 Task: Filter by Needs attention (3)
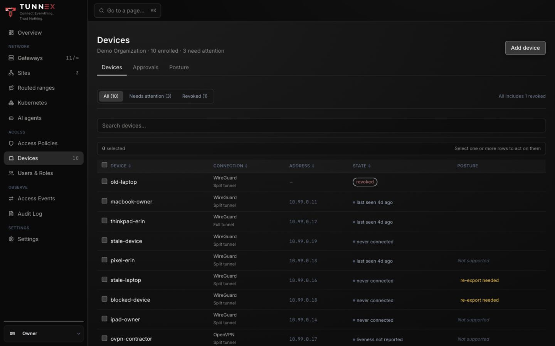point(150,96)
